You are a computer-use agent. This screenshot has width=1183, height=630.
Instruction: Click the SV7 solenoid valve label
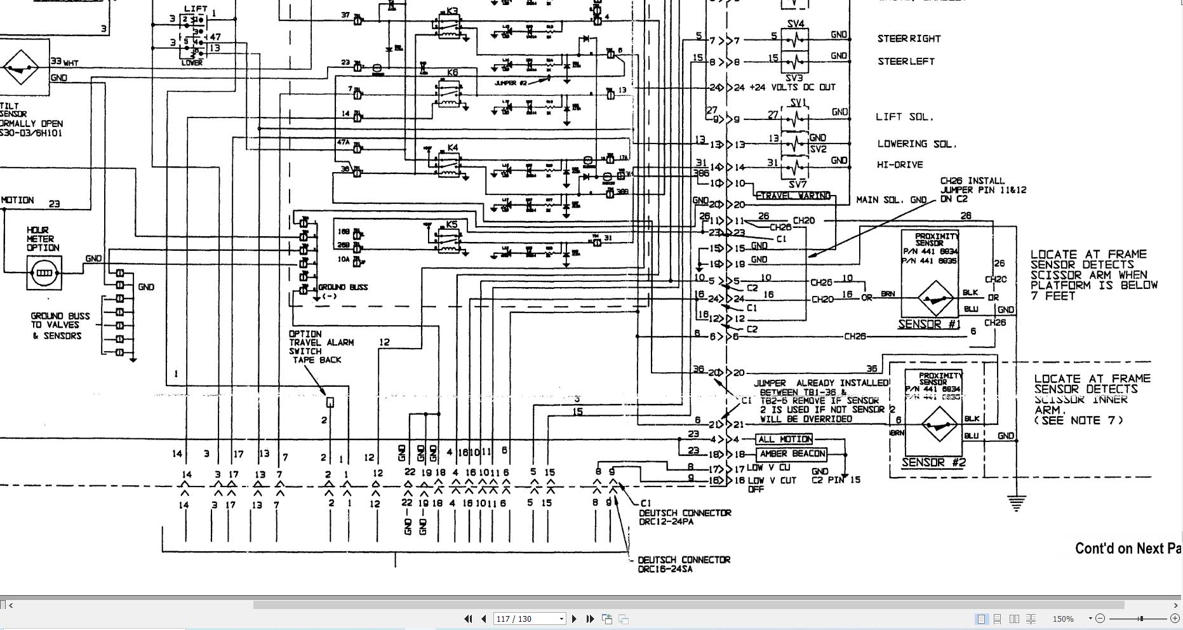click(796, 184)
